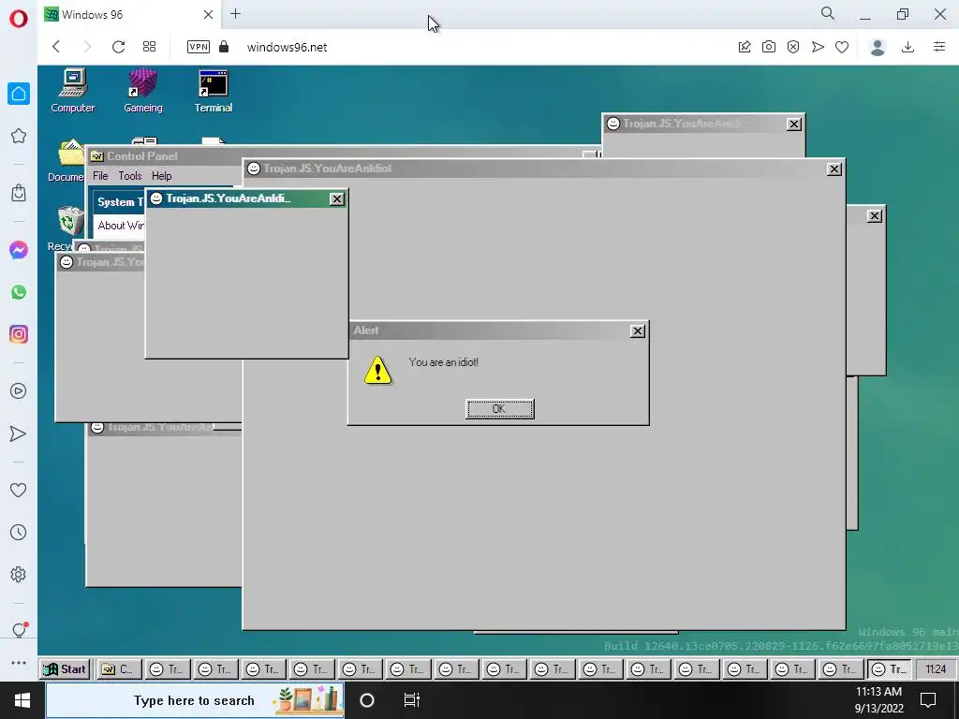Take a snapshot with the camera icon
959x719 pixels.
[769, 47]
